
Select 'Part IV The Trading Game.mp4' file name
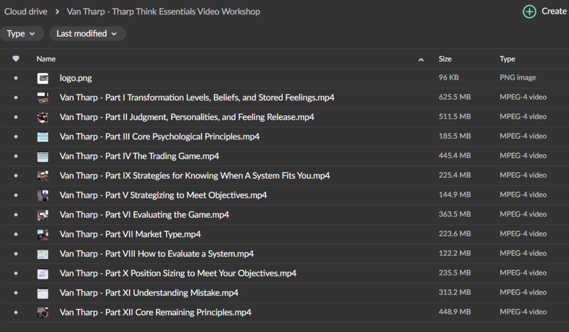139,156
